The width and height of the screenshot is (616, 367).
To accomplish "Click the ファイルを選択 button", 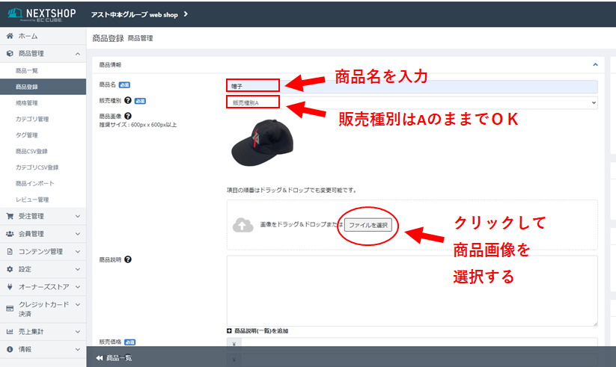I will pyautogui.click(x=368, y=224).
